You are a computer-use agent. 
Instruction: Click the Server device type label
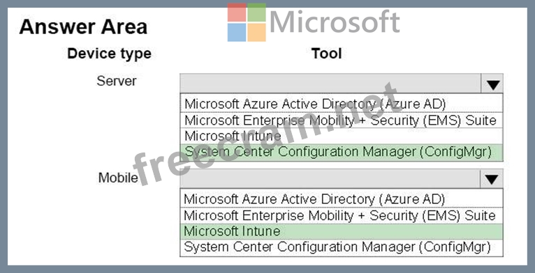pyautogui.click(x=117, y=81)
